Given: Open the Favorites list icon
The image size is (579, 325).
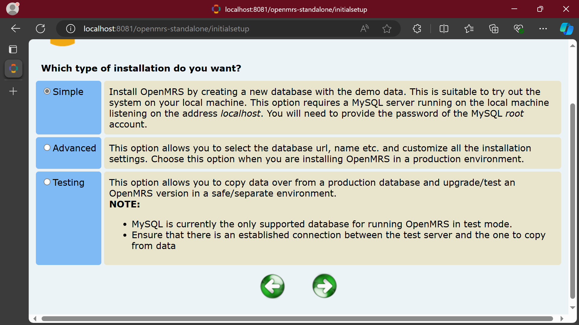Looking at the screenshot, I should 469,29.
